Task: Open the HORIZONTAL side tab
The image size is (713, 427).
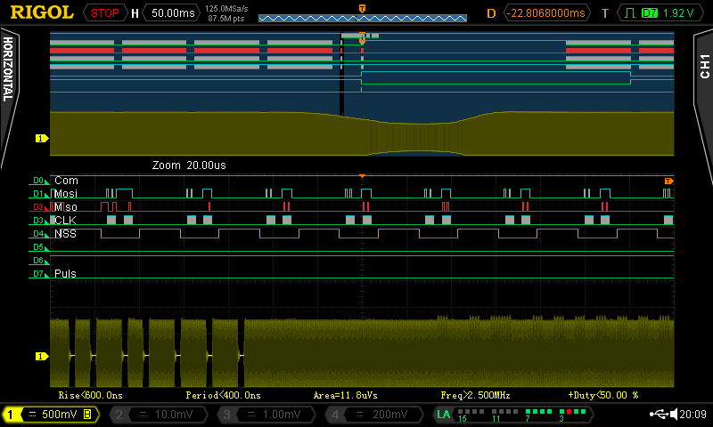Action: (x=9, y=69)
